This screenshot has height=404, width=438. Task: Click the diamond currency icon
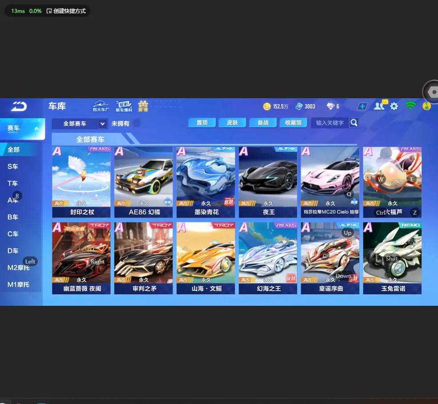(330, 106)
